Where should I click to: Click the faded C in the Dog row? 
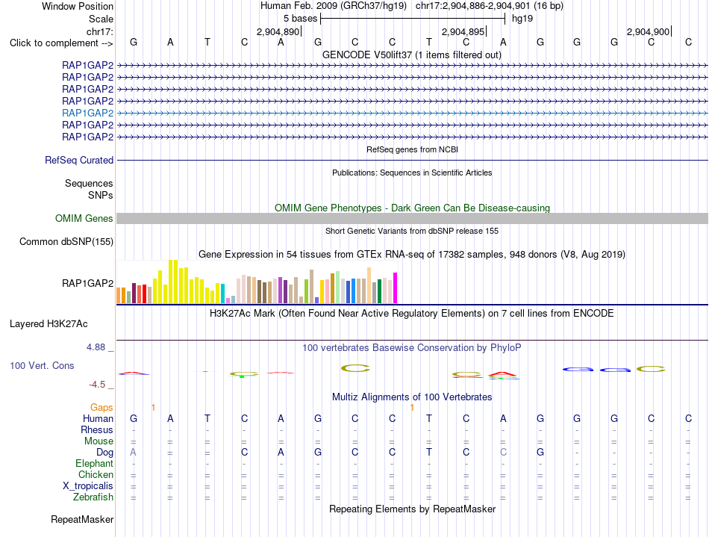coord(503,452)
